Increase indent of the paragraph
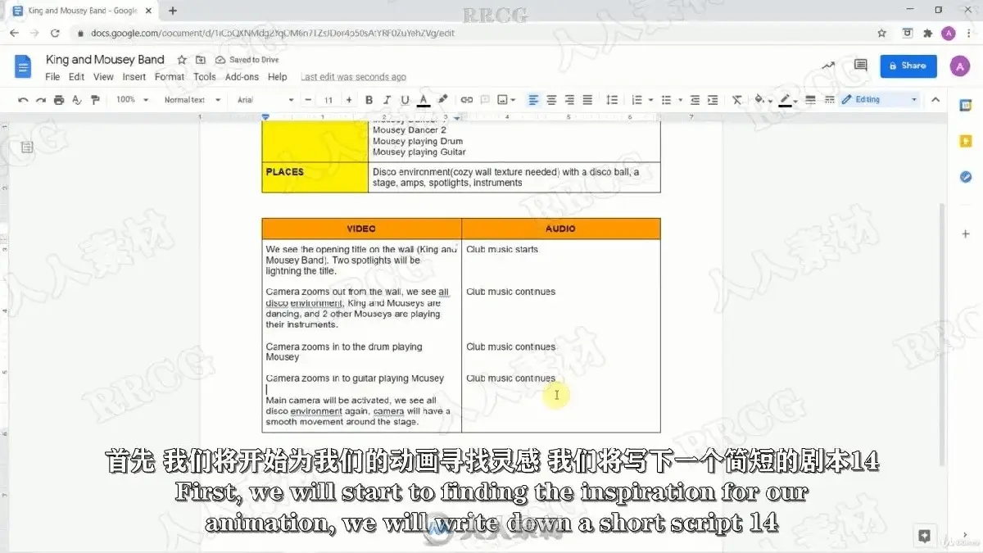 point(712,100)
